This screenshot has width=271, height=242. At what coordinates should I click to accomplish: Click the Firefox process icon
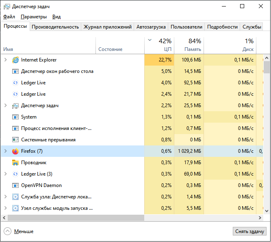click(x=15, y=151)
